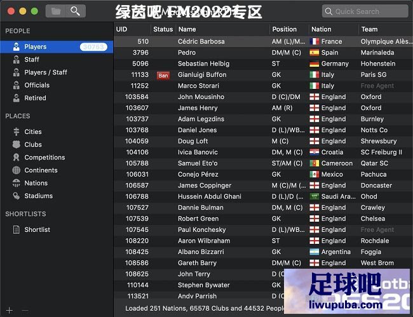413x317 pixels.
Task: Select Players in the People sidebar
Action: pos(57,47)
